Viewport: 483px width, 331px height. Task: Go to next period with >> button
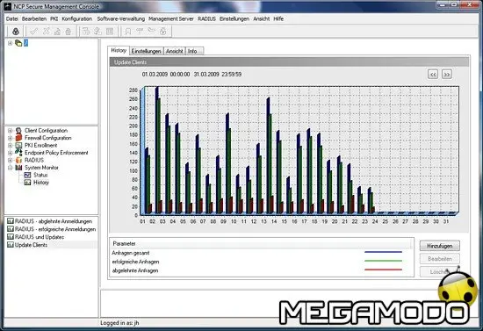point(447,75)
